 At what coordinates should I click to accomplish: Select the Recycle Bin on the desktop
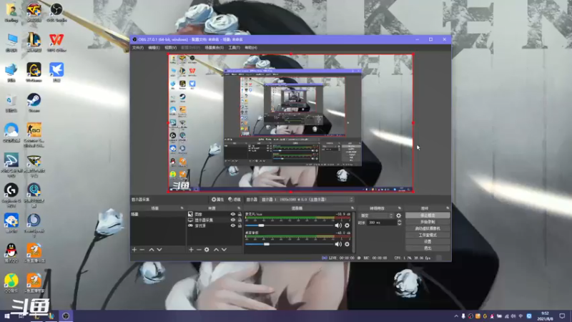point(11,102)
